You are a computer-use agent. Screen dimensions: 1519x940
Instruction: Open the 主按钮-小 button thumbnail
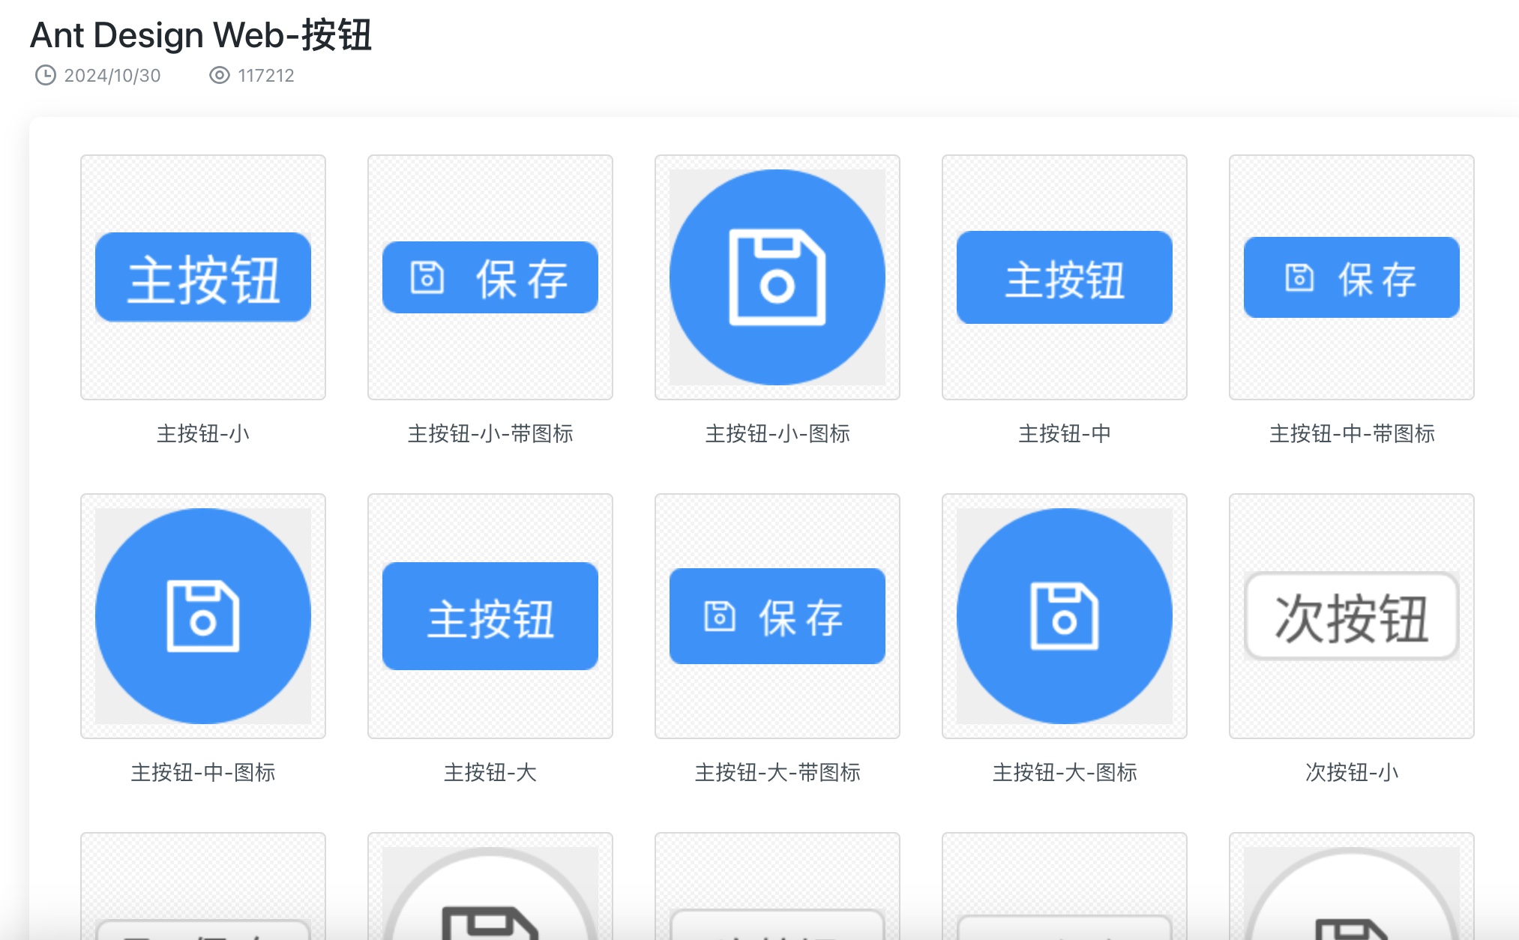click(203, 277)
